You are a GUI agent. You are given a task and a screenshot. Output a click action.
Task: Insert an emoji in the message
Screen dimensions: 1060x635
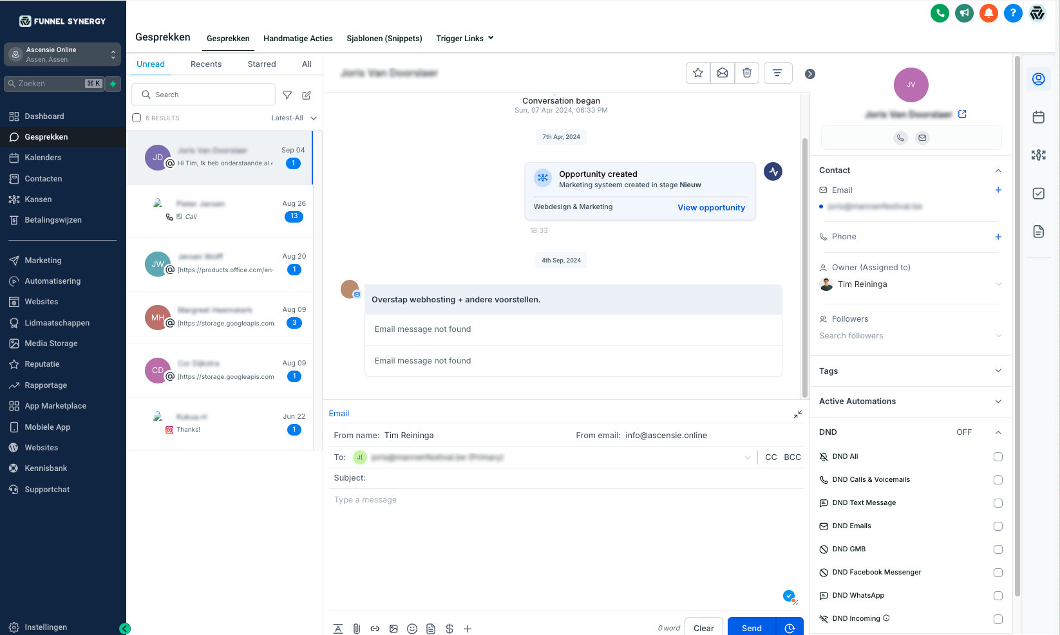pos(412,629)
